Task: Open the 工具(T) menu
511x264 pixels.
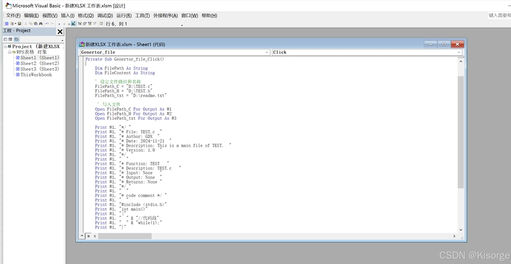Action: [142, 16]
